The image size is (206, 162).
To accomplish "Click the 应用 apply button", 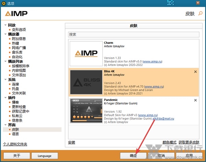I will click(x=189, y=156).
